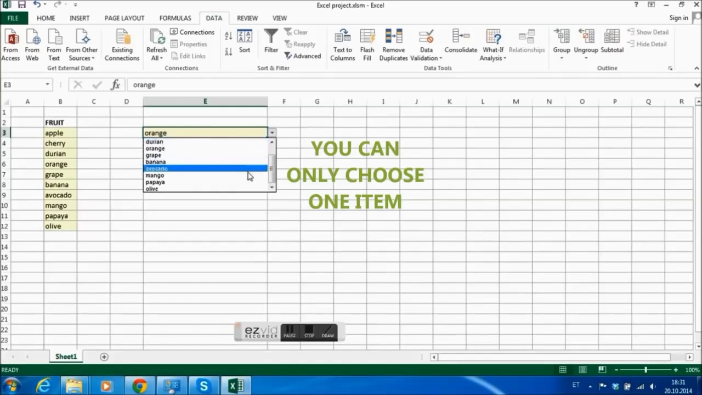Open What-If Analysis menu
The image size is (702, 395).
pos(494,45)
